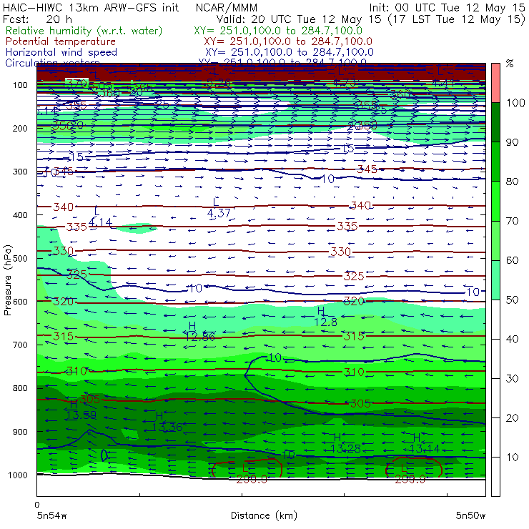Image resolution: width=529 pixels, height=529 pixels.
Task: Click the 'L 4.37' wind minimum label
Action: click(x=218, y=207)
